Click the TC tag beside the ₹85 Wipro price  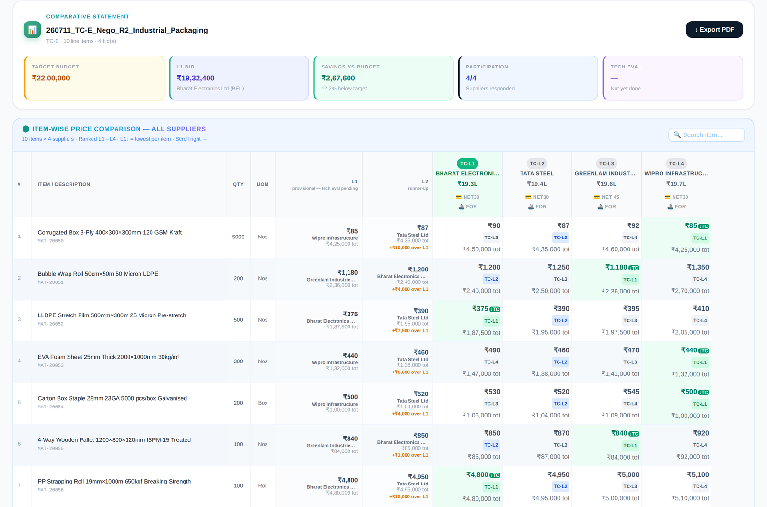click(704, 226)
